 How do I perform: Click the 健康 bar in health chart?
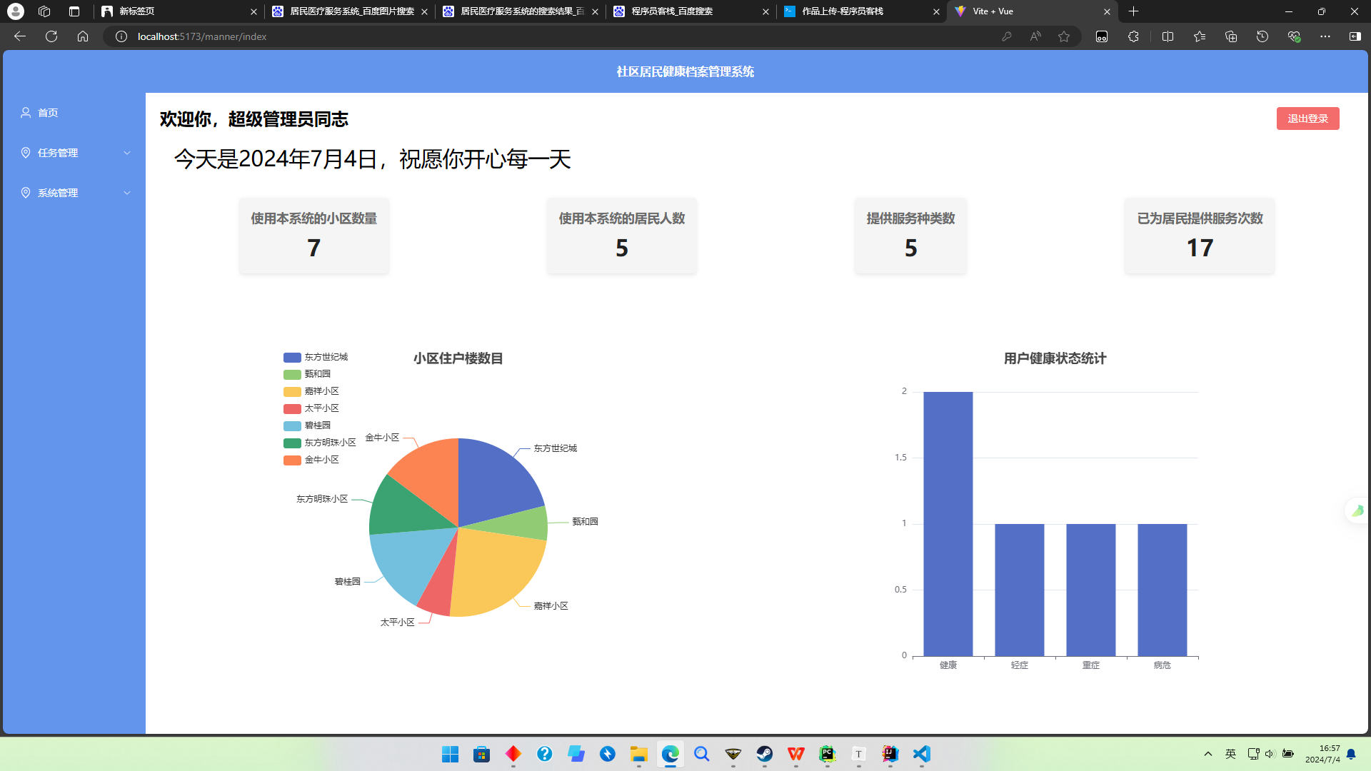[948, 524]
